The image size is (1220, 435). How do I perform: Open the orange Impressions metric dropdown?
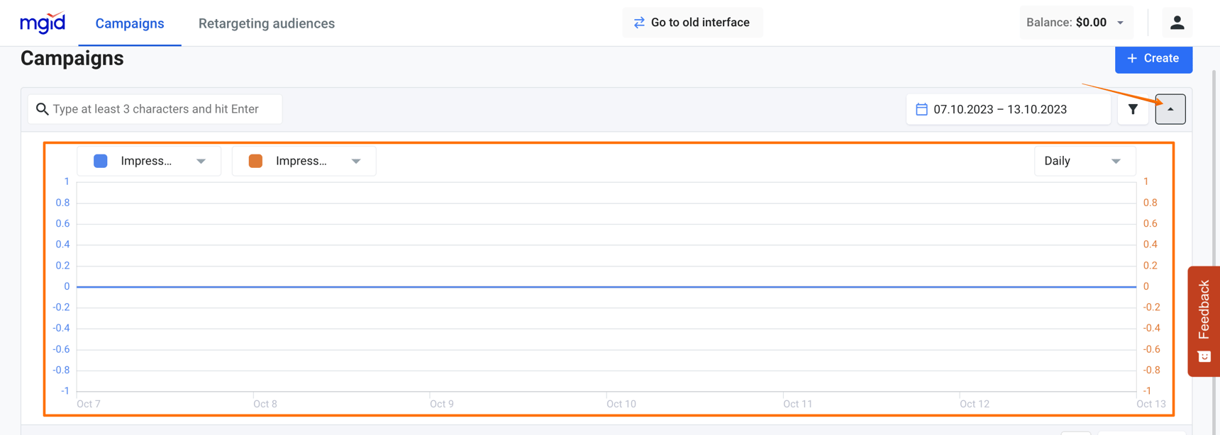pos(356,162)
